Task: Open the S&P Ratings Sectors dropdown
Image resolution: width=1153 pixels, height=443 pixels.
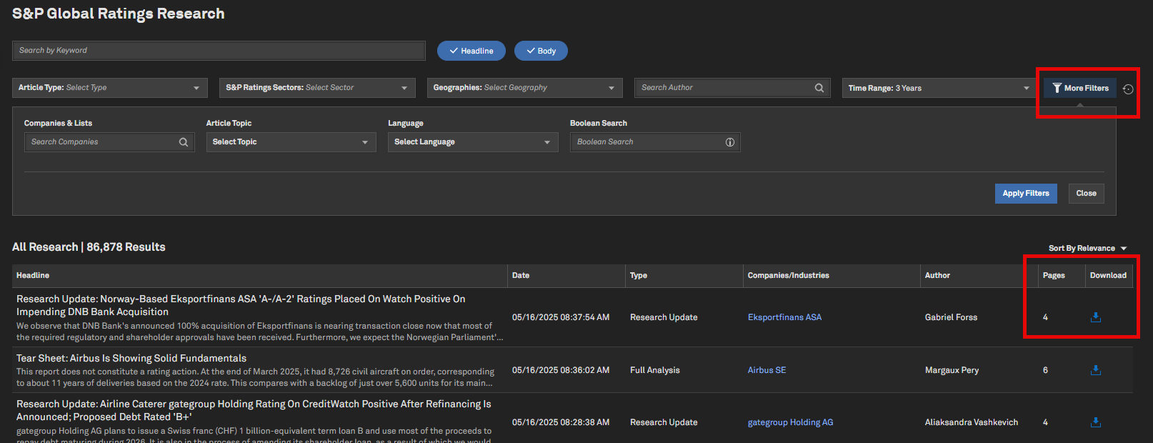Action: tap(316, 88)
